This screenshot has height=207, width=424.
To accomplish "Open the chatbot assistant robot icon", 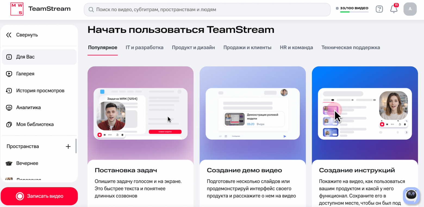I will tap(411, 195).
